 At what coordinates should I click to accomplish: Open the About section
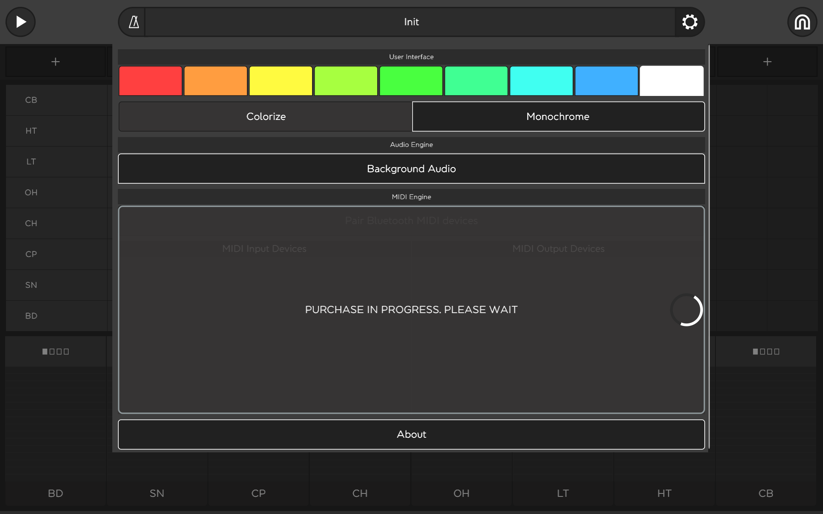tap(411, 434)
